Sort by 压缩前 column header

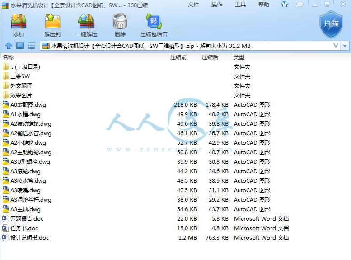click(x=178, y=57)
